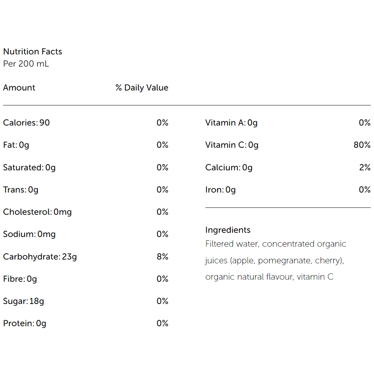Click the 'Protein: 0g' label

[25, 323]
